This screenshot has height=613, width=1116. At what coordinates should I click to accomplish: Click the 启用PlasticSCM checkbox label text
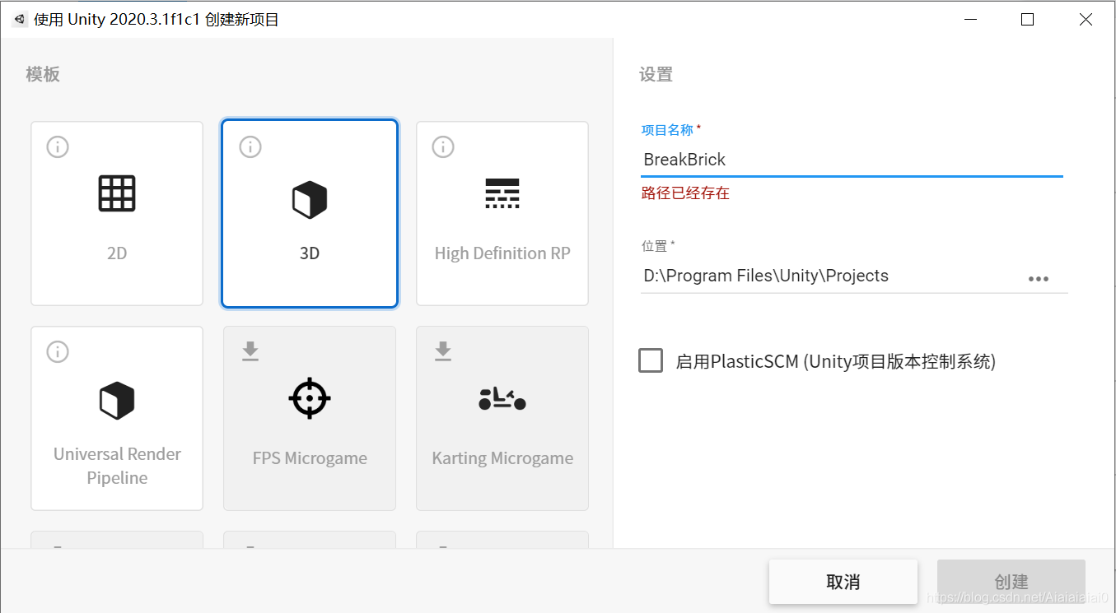coord(836,361)
